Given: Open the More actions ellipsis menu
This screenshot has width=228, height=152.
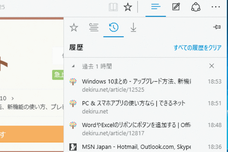Looking at the screenshot, I should click(216, 7).
